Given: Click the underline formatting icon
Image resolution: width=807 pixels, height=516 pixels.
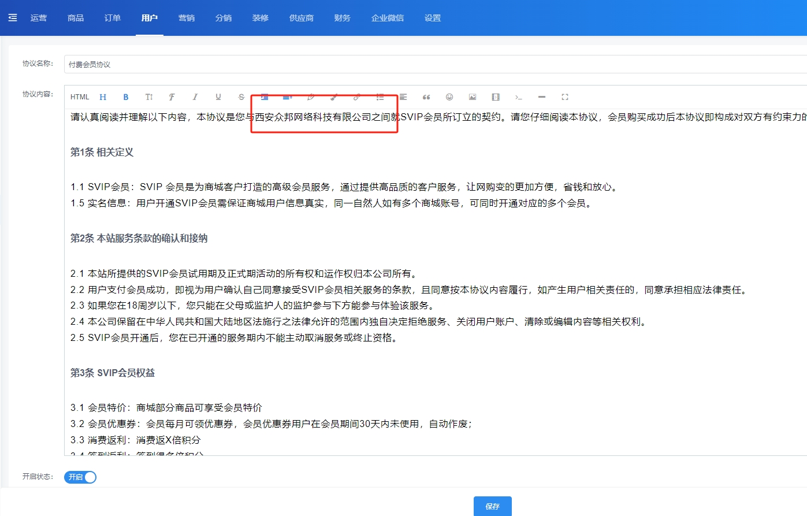Looking at the screenshot, I should (218, 97).
